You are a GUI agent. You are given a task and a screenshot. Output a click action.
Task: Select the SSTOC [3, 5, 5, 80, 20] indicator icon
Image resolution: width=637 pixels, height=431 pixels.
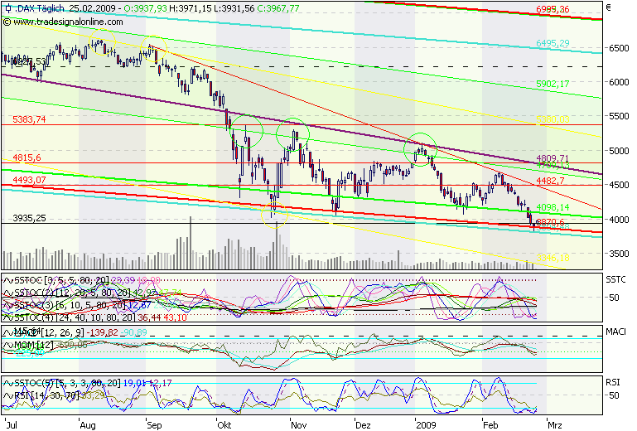(7, 280)
